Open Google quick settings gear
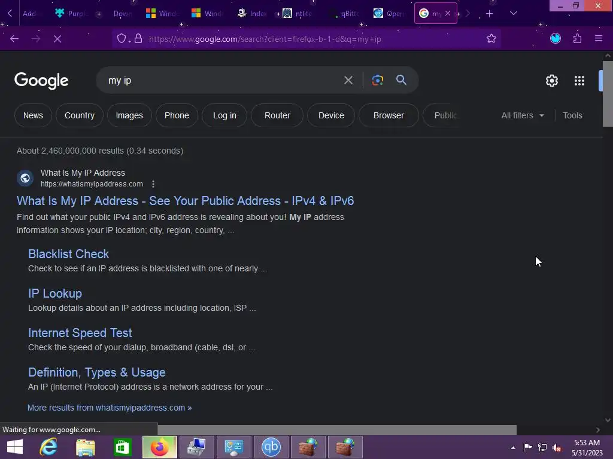 click(551, 81)
